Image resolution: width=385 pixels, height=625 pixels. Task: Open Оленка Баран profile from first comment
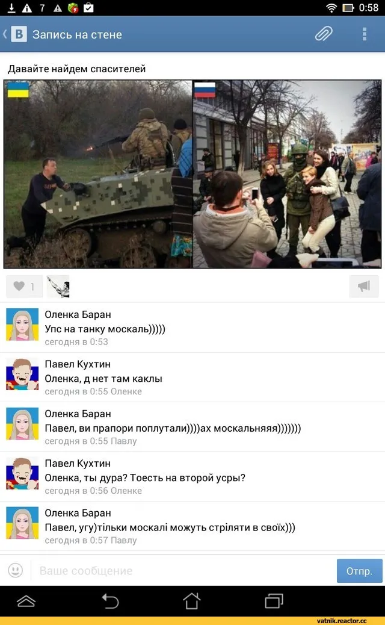pos(78,314)
